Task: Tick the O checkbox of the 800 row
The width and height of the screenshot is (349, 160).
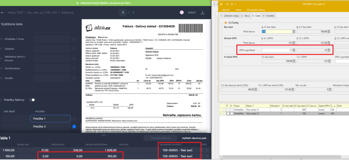Action: pyautogui.click(x=232, y=110)
